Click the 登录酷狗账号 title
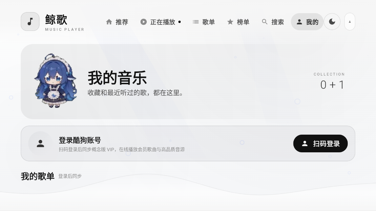 pyautogui.click(x=80, y=140)
